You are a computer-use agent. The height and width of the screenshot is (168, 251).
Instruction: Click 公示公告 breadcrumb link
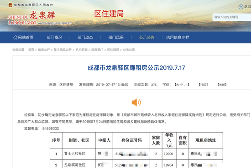(x=129, y=49)
